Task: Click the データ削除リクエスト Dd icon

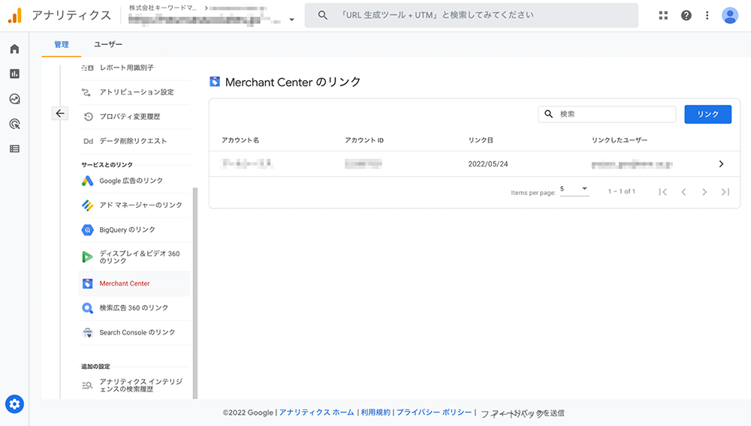Action: (88, 141)
